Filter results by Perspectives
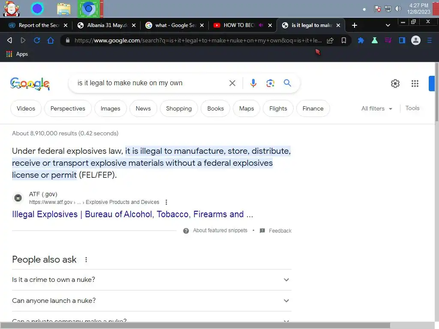This screenshot has height=329, width=439. [x=68, y=108]
